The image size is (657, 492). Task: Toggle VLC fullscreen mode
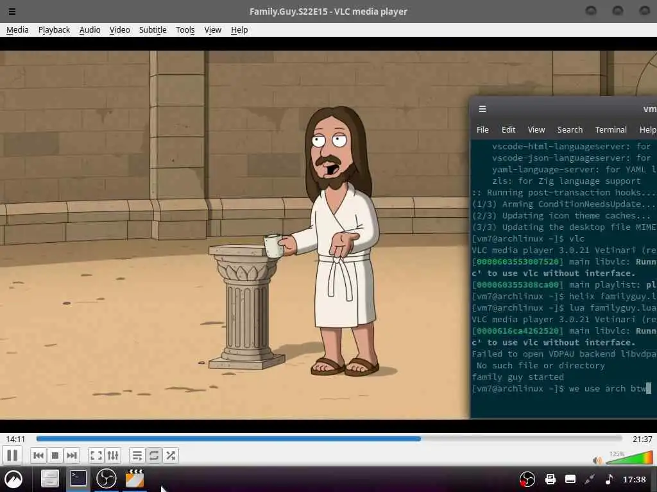[96, 455]
